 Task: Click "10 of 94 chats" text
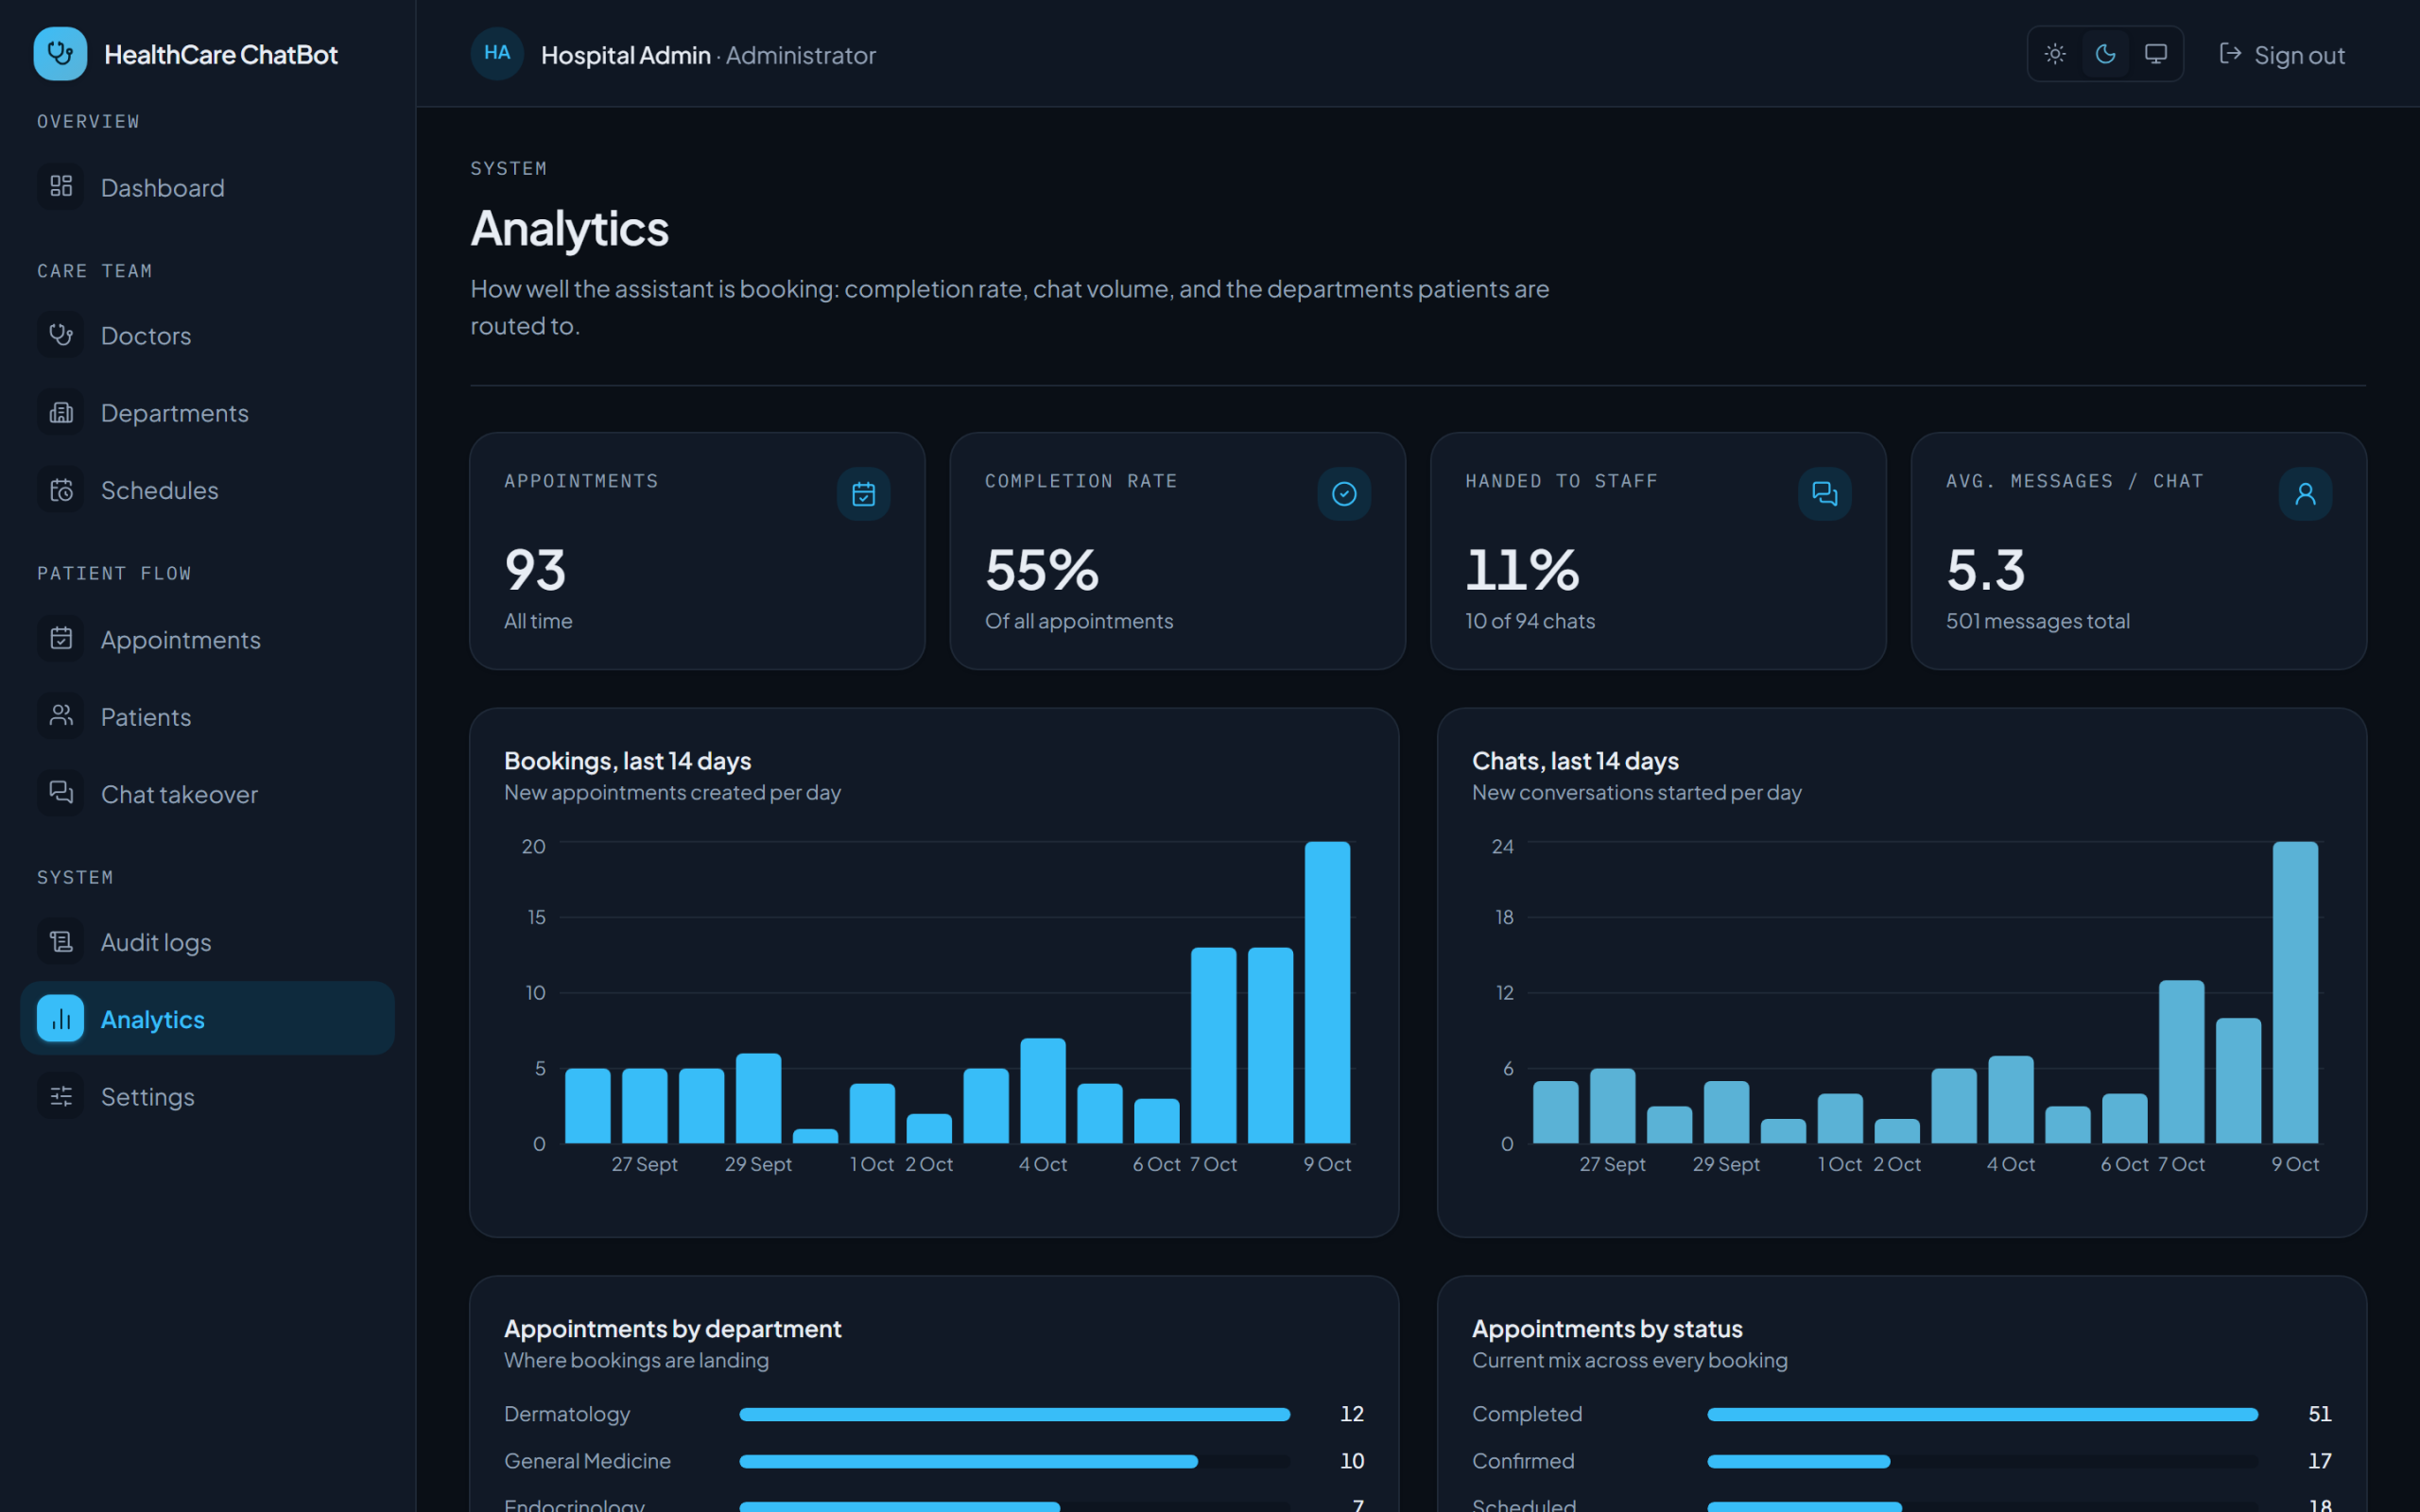tap(1530, 621)
